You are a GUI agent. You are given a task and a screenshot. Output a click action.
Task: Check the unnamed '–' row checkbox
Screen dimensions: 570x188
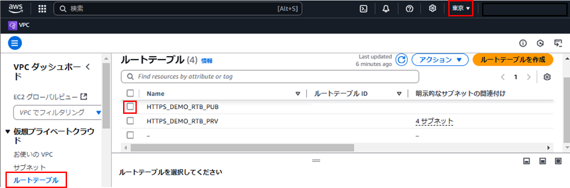coord(130,135)
